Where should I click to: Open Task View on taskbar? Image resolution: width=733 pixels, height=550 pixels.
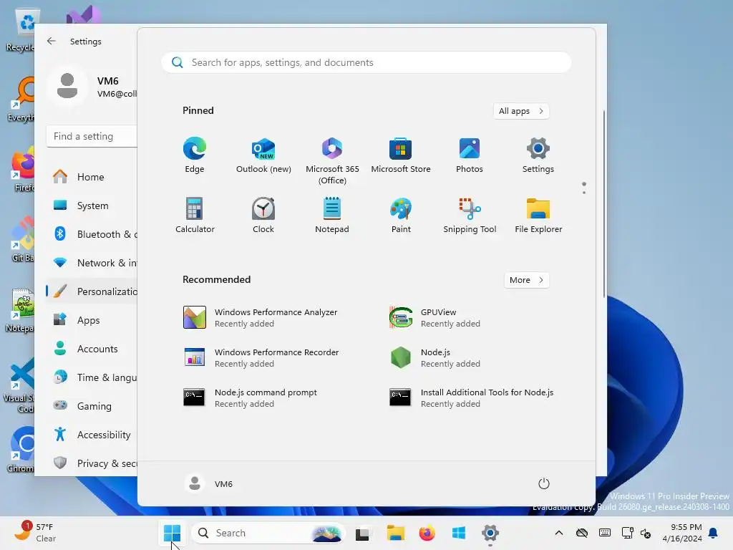362,533
